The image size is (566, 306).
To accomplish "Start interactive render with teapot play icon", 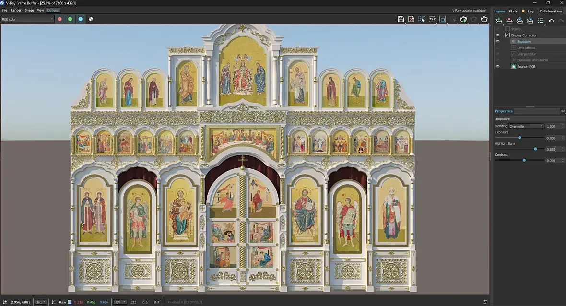I will [463, 19].
